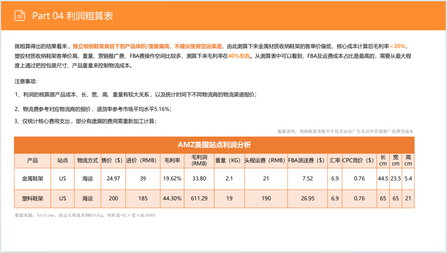Click the exchange rate '6.9' in 金属鞋架 row
Screen dimensions: 447x253
click(x=335, y=178)
